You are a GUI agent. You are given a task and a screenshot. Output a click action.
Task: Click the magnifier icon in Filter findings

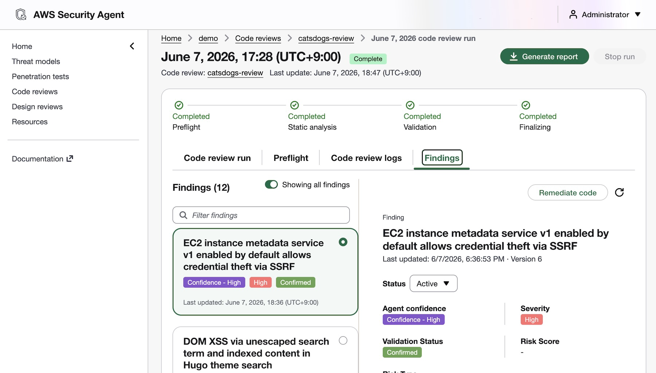point(183,215)
